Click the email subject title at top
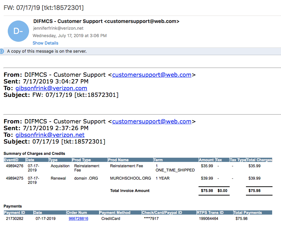This screenshot has height=233, width=281. click(44, 7)
